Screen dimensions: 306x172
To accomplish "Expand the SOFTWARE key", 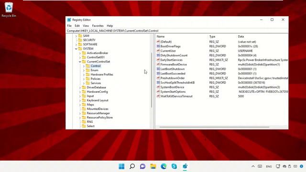I will point(76,44).
